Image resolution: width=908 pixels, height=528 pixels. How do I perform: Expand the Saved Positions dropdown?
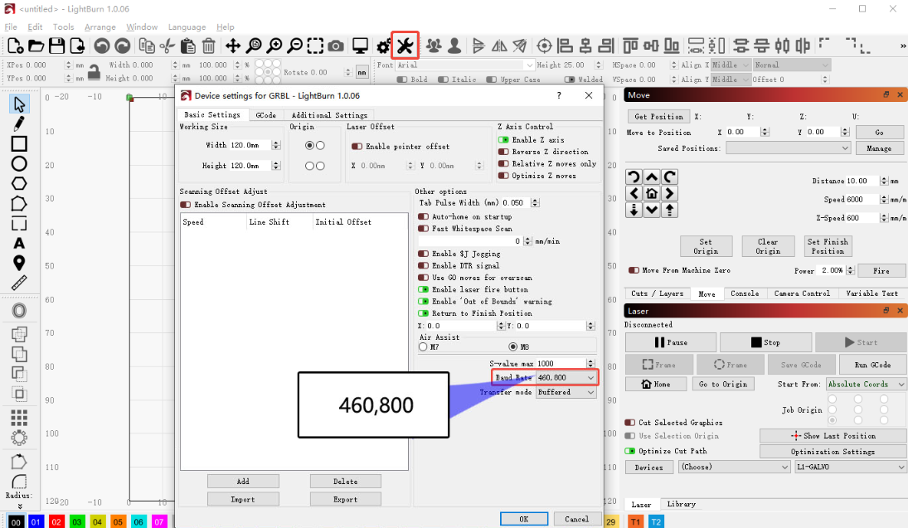point(788,148)
